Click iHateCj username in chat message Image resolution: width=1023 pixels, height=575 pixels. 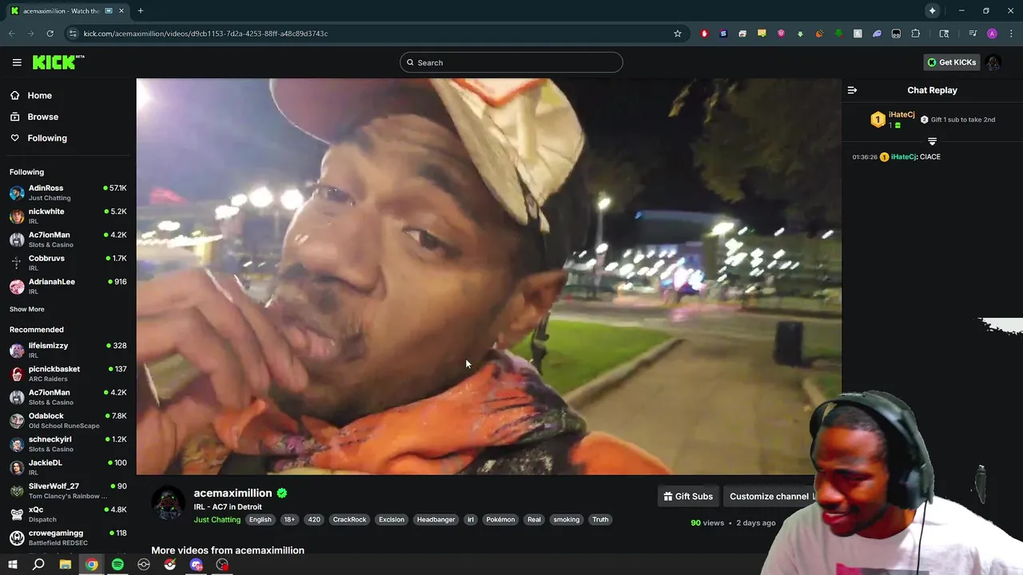coord(903,157)
